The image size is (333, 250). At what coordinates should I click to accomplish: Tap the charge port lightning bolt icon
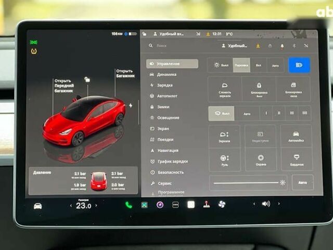coord(131,105)
